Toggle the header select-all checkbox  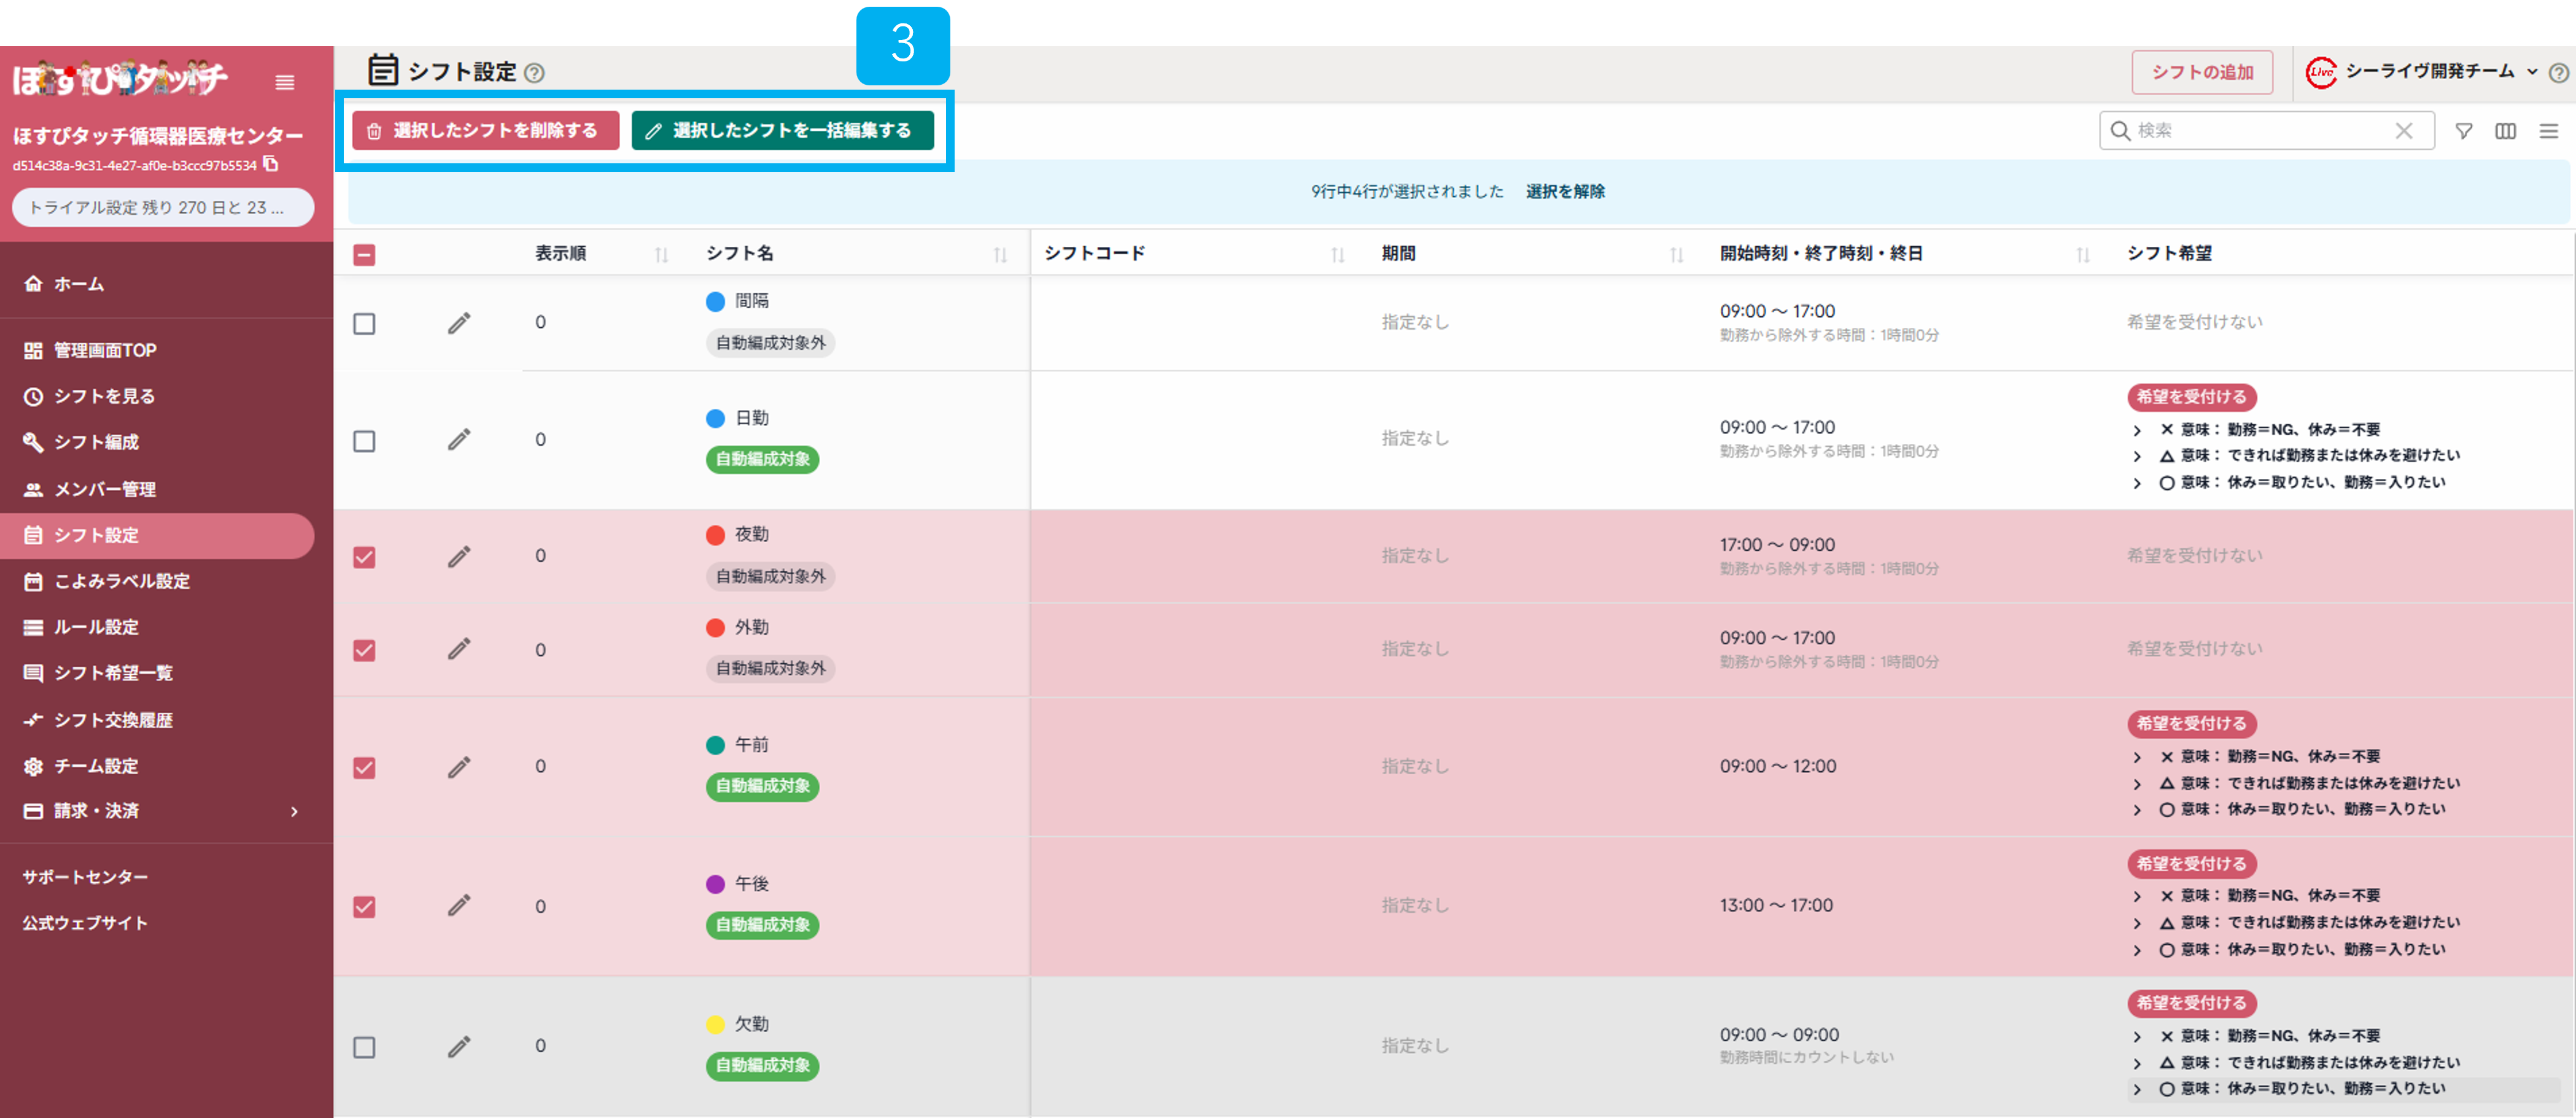pos(365,255)
